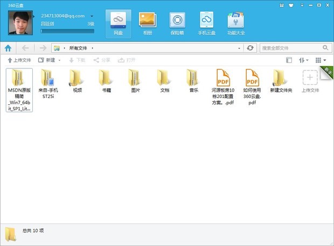Refresh the file list
Image resolution: width=334 pixels, height=246 pixels.
coord(250,48)
